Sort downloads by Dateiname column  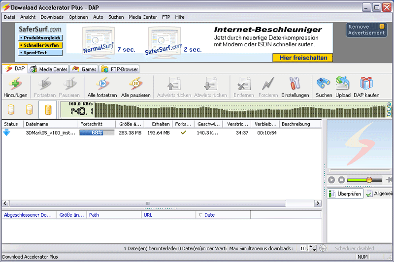(x=51, y=124)
